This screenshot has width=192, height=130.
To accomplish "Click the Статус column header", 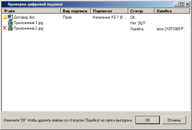I will [x=141, y=11].
